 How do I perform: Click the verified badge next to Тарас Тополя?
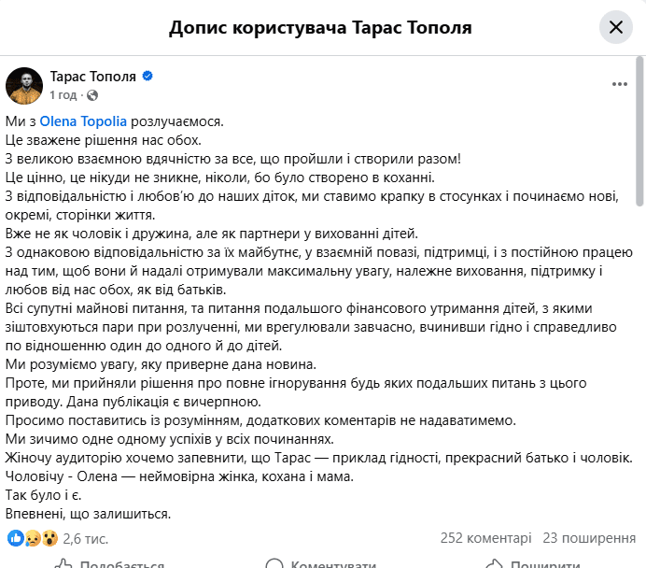147,77
